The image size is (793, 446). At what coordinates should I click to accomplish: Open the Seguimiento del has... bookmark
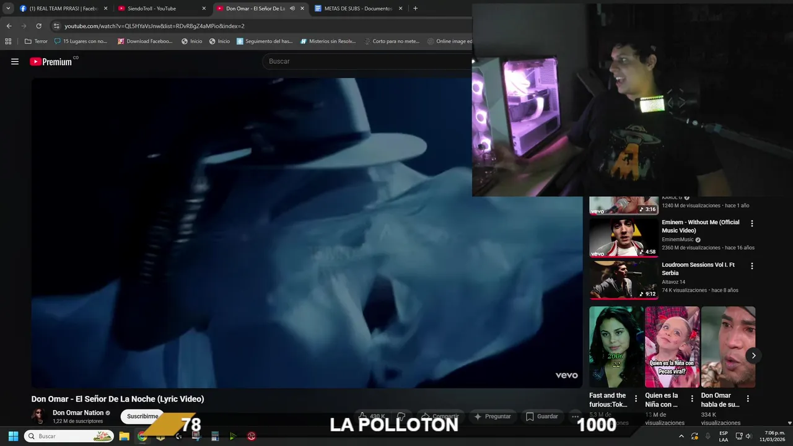265,42
